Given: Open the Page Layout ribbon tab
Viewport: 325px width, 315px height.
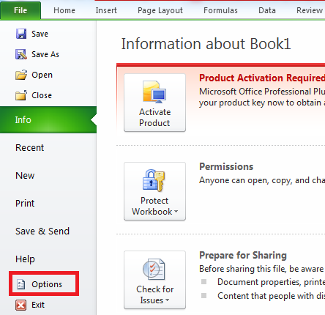Looking at the screenshot, I should click(x=160, y=10).
